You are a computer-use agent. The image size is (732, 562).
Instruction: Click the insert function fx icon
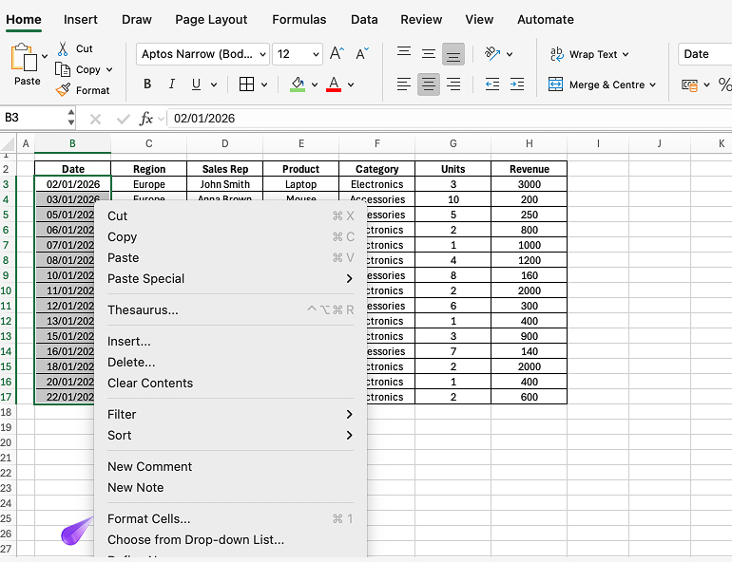[x=146, y=119]
